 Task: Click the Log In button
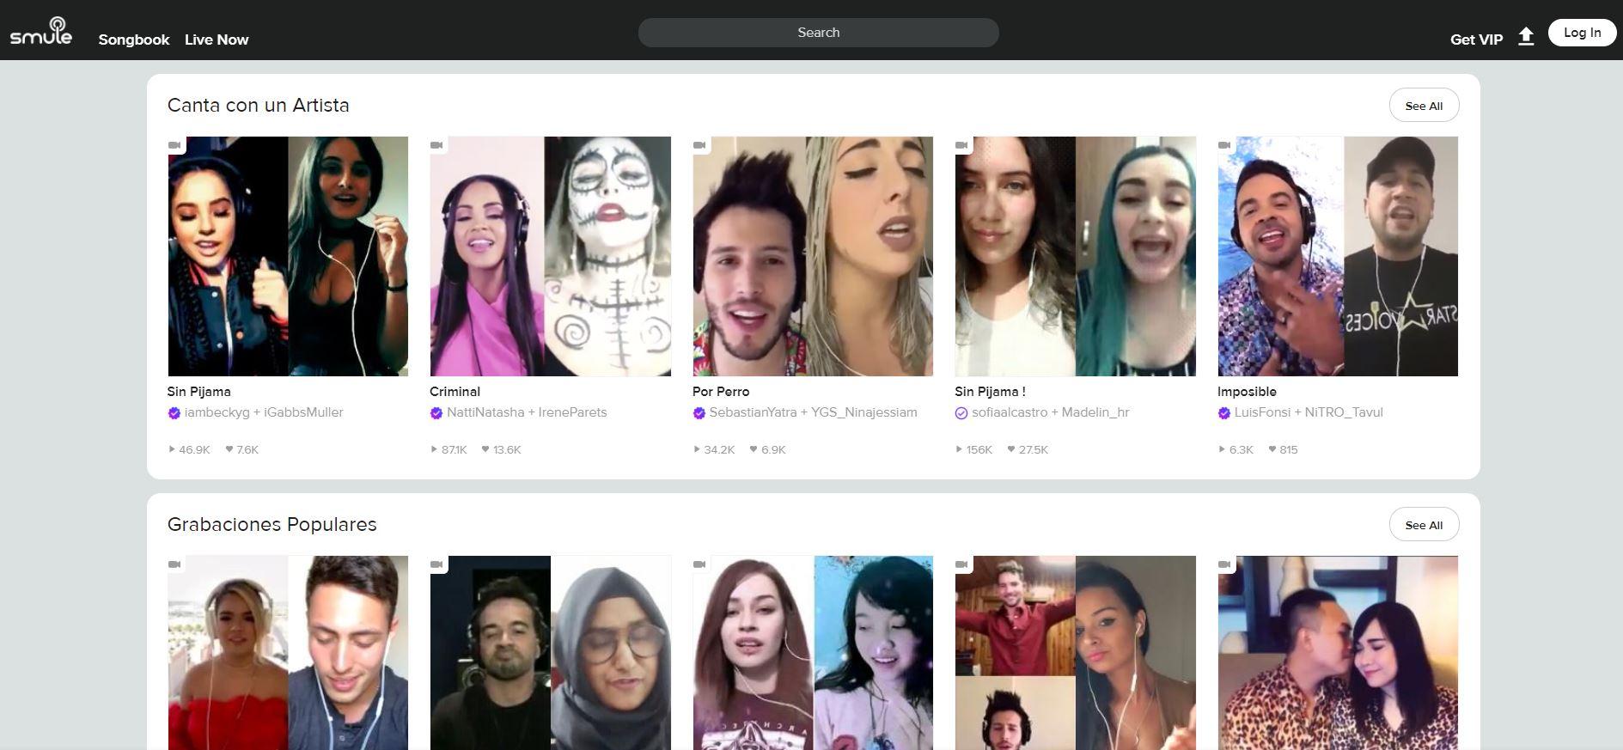pos(1582,33)
